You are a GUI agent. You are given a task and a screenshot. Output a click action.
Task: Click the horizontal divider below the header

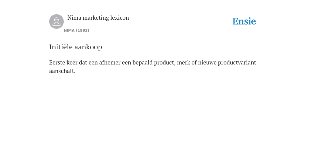pyautogui.click(x=155, y=35)
